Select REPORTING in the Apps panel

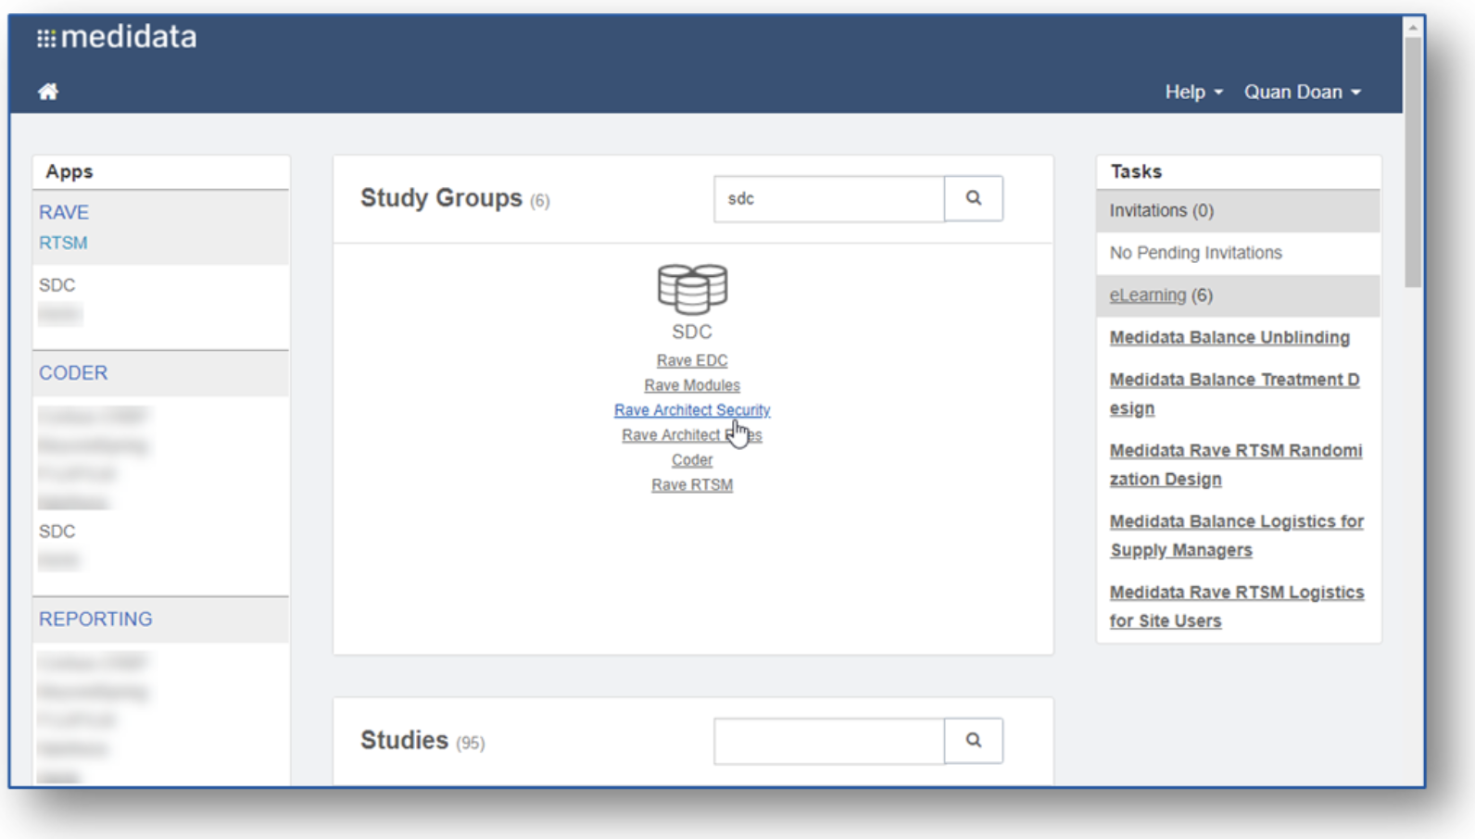[x=95, y=619]
